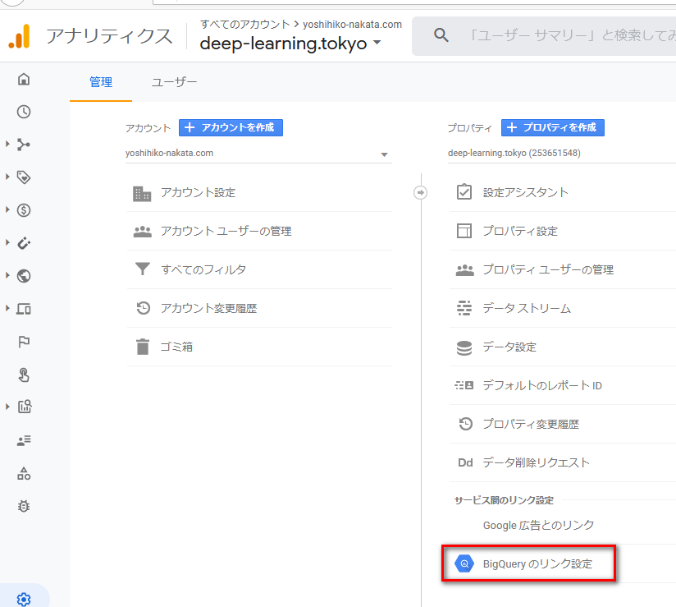Screen dimensions: 676x607
Task: Expand the Demographics globe section arrow
Action: tap(7, 275)
